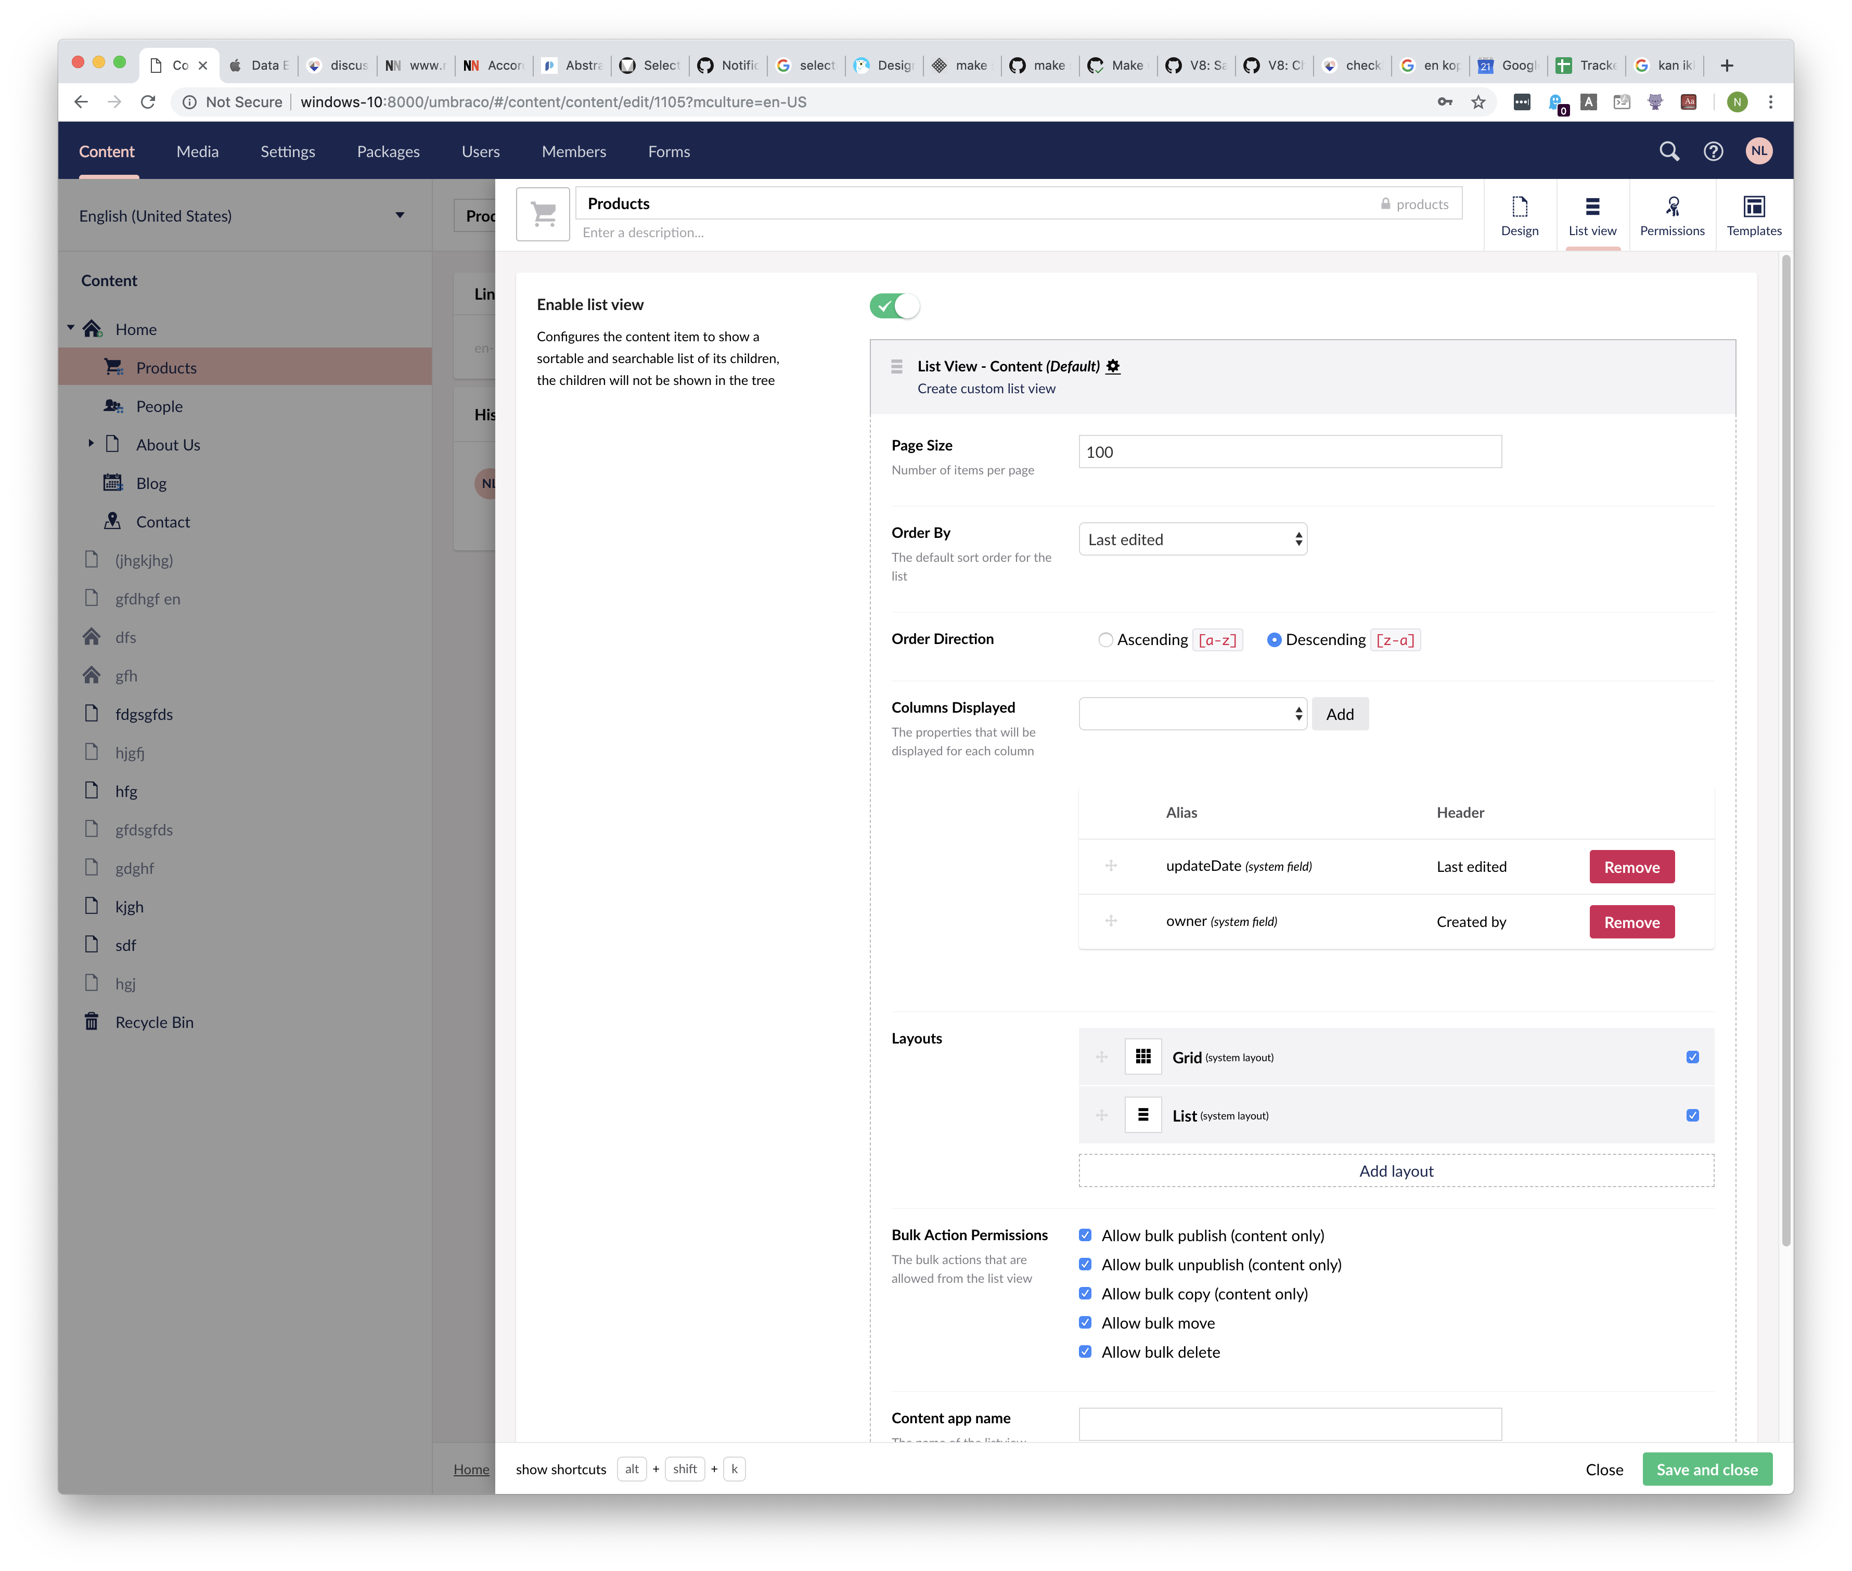Click the list view drag handle icon

[x=897, y=367]
